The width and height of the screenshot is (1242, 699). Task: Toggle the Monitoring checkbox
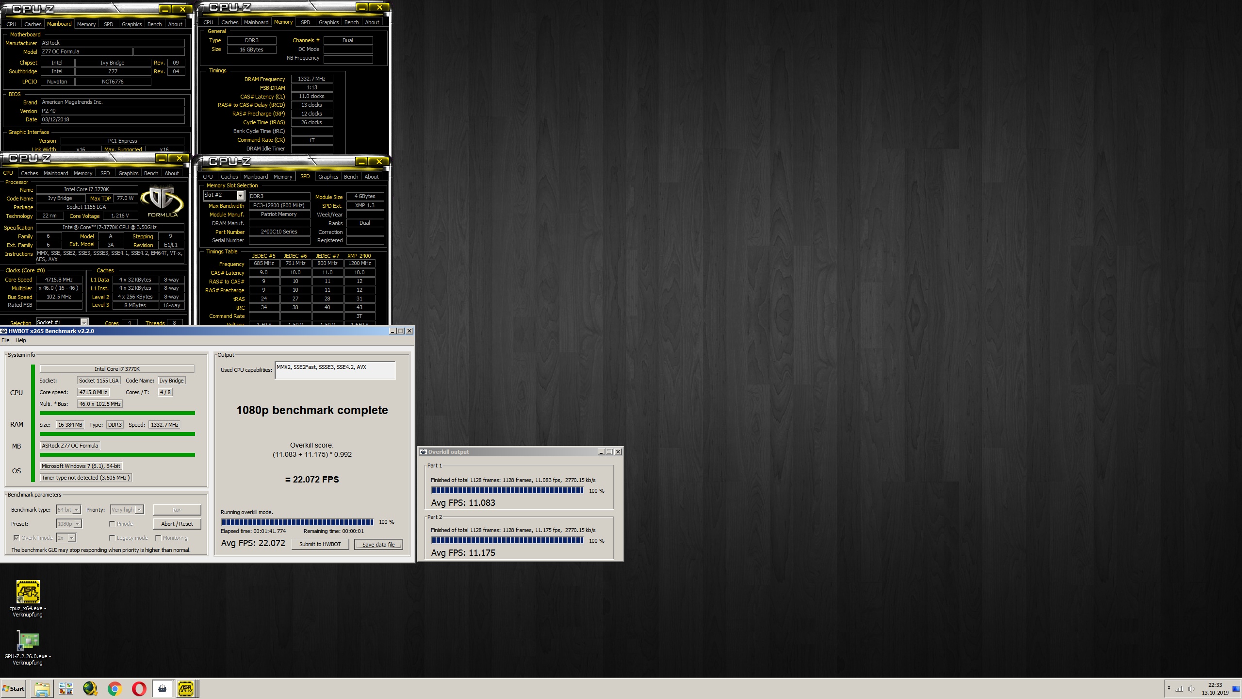click(158, 538)
